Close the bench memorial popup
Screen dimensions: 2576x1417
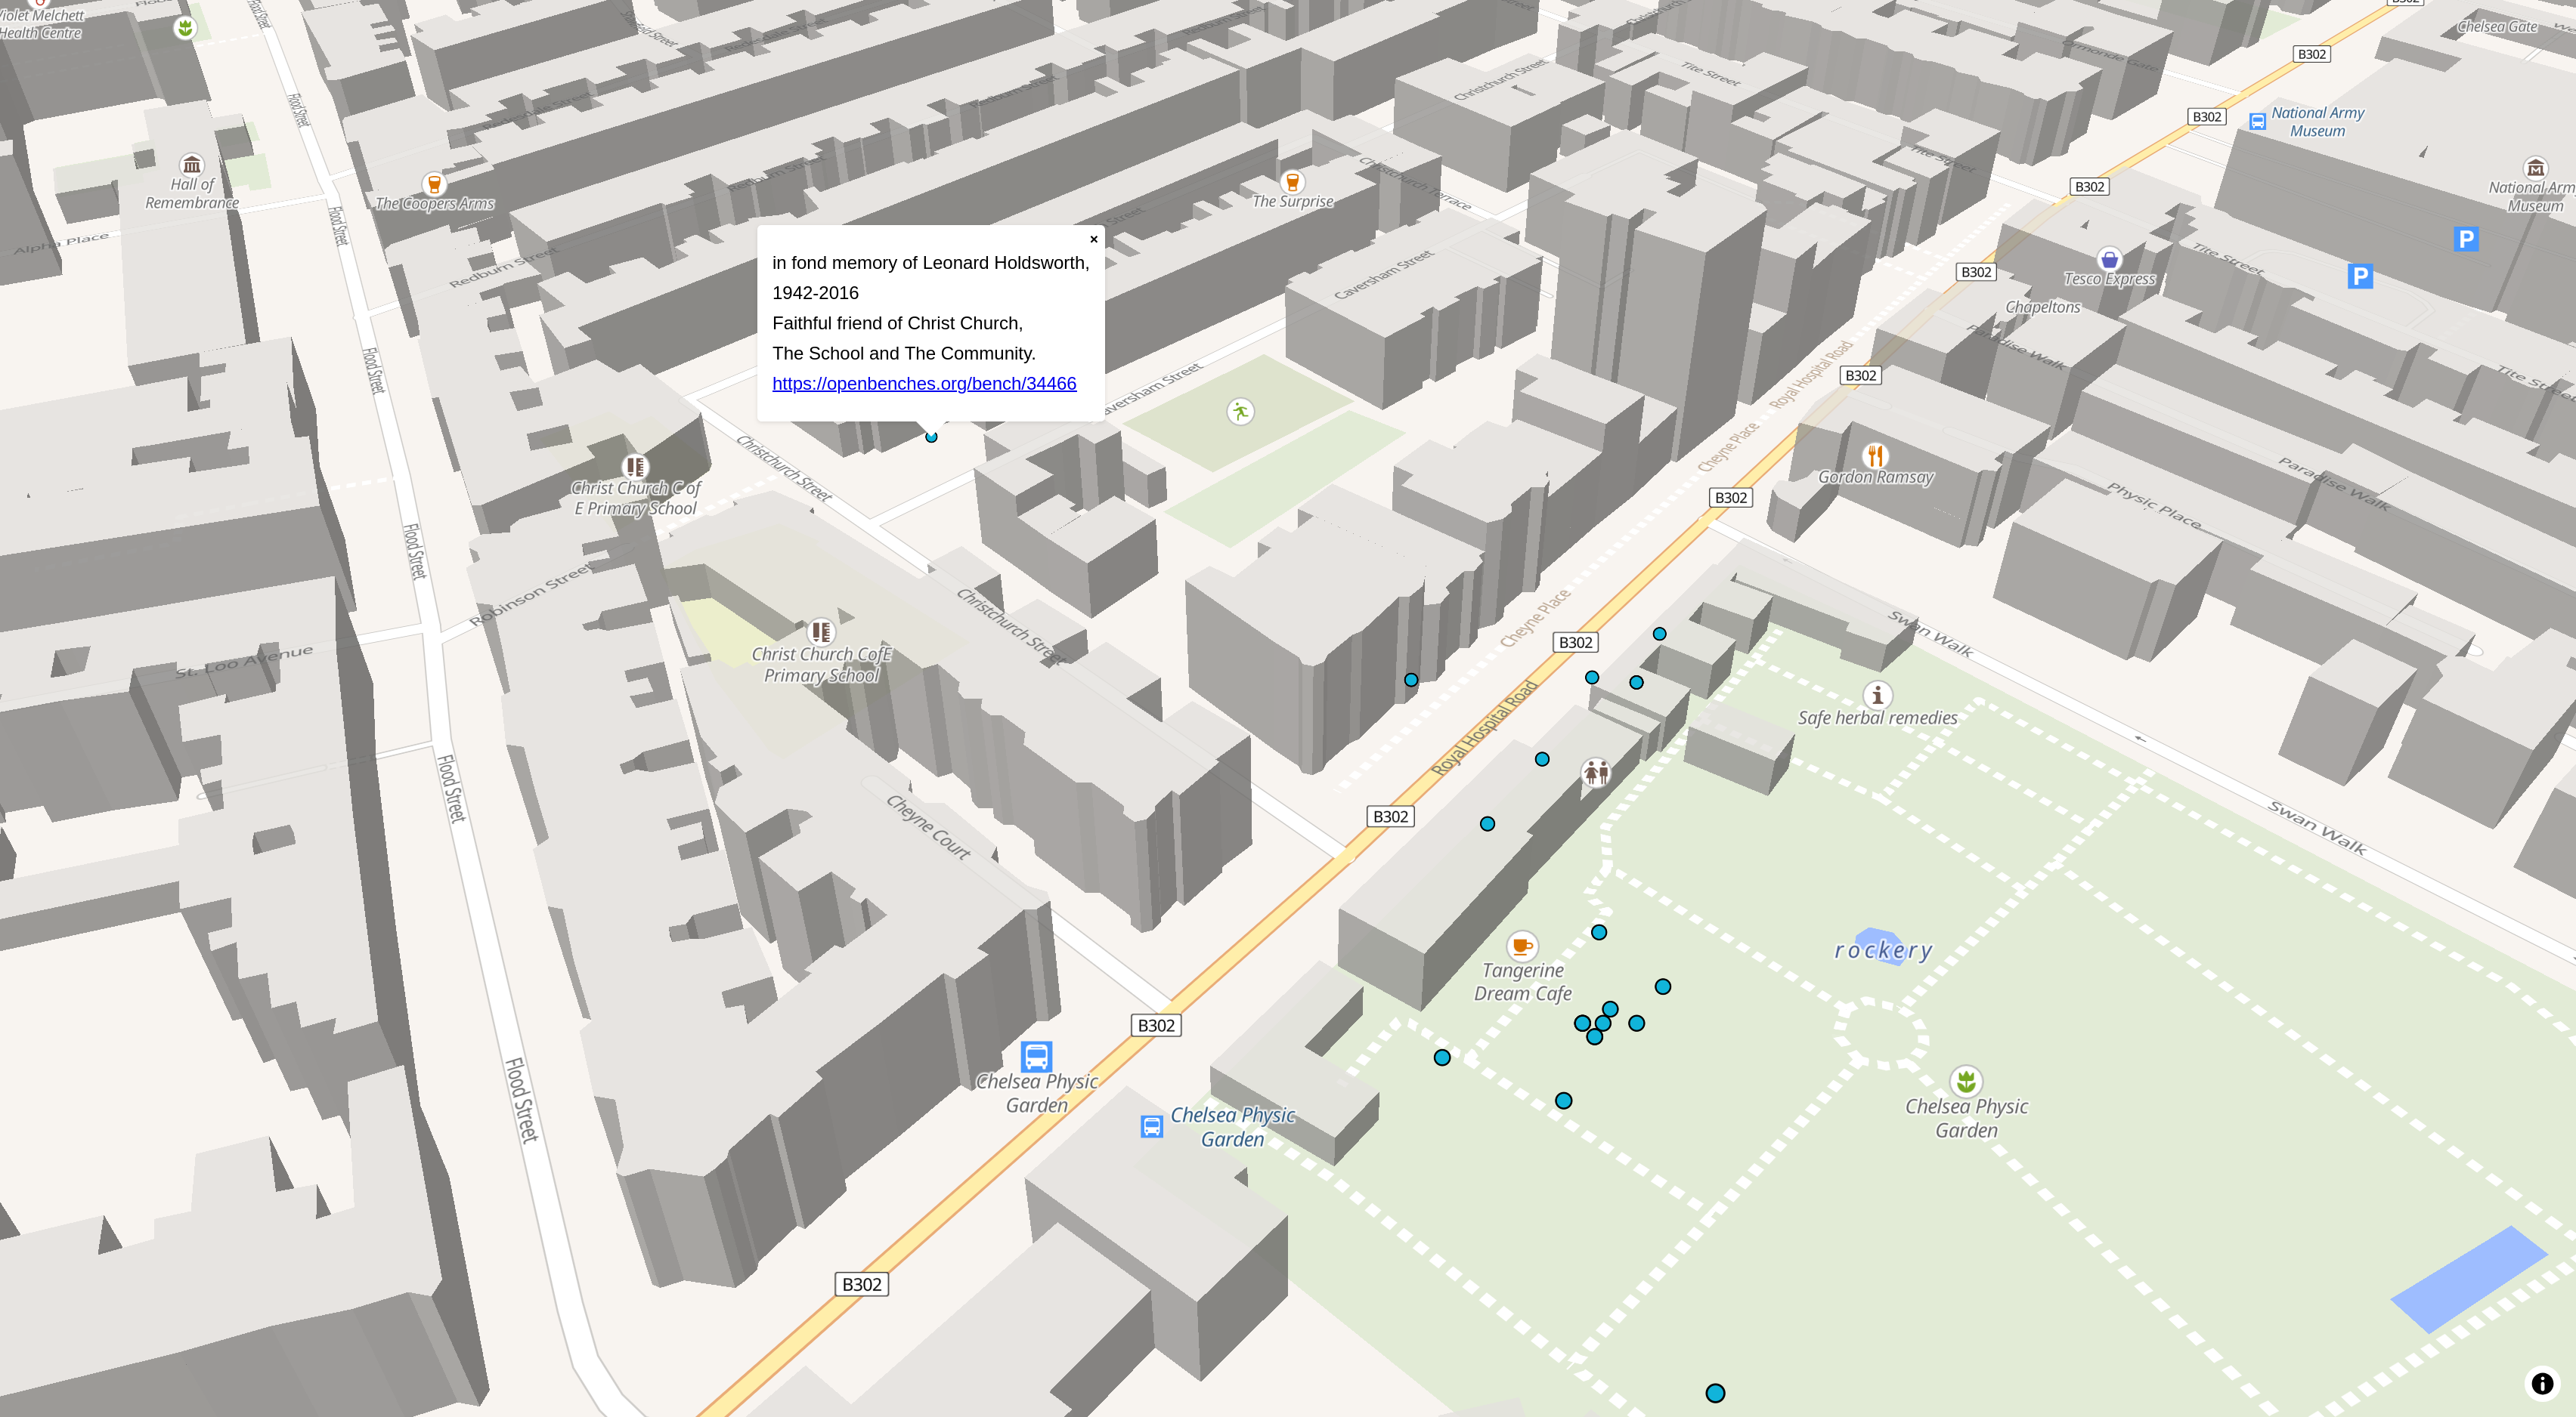point(1093,240)
